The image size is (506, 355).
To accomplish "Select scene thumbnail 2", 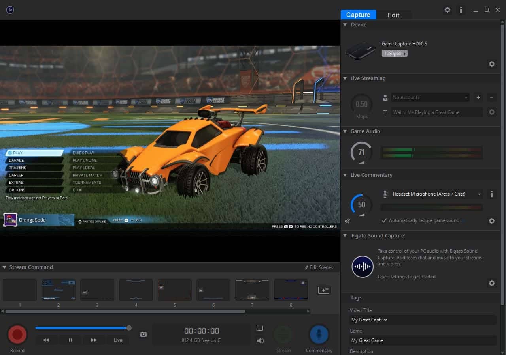I will 59,290.
